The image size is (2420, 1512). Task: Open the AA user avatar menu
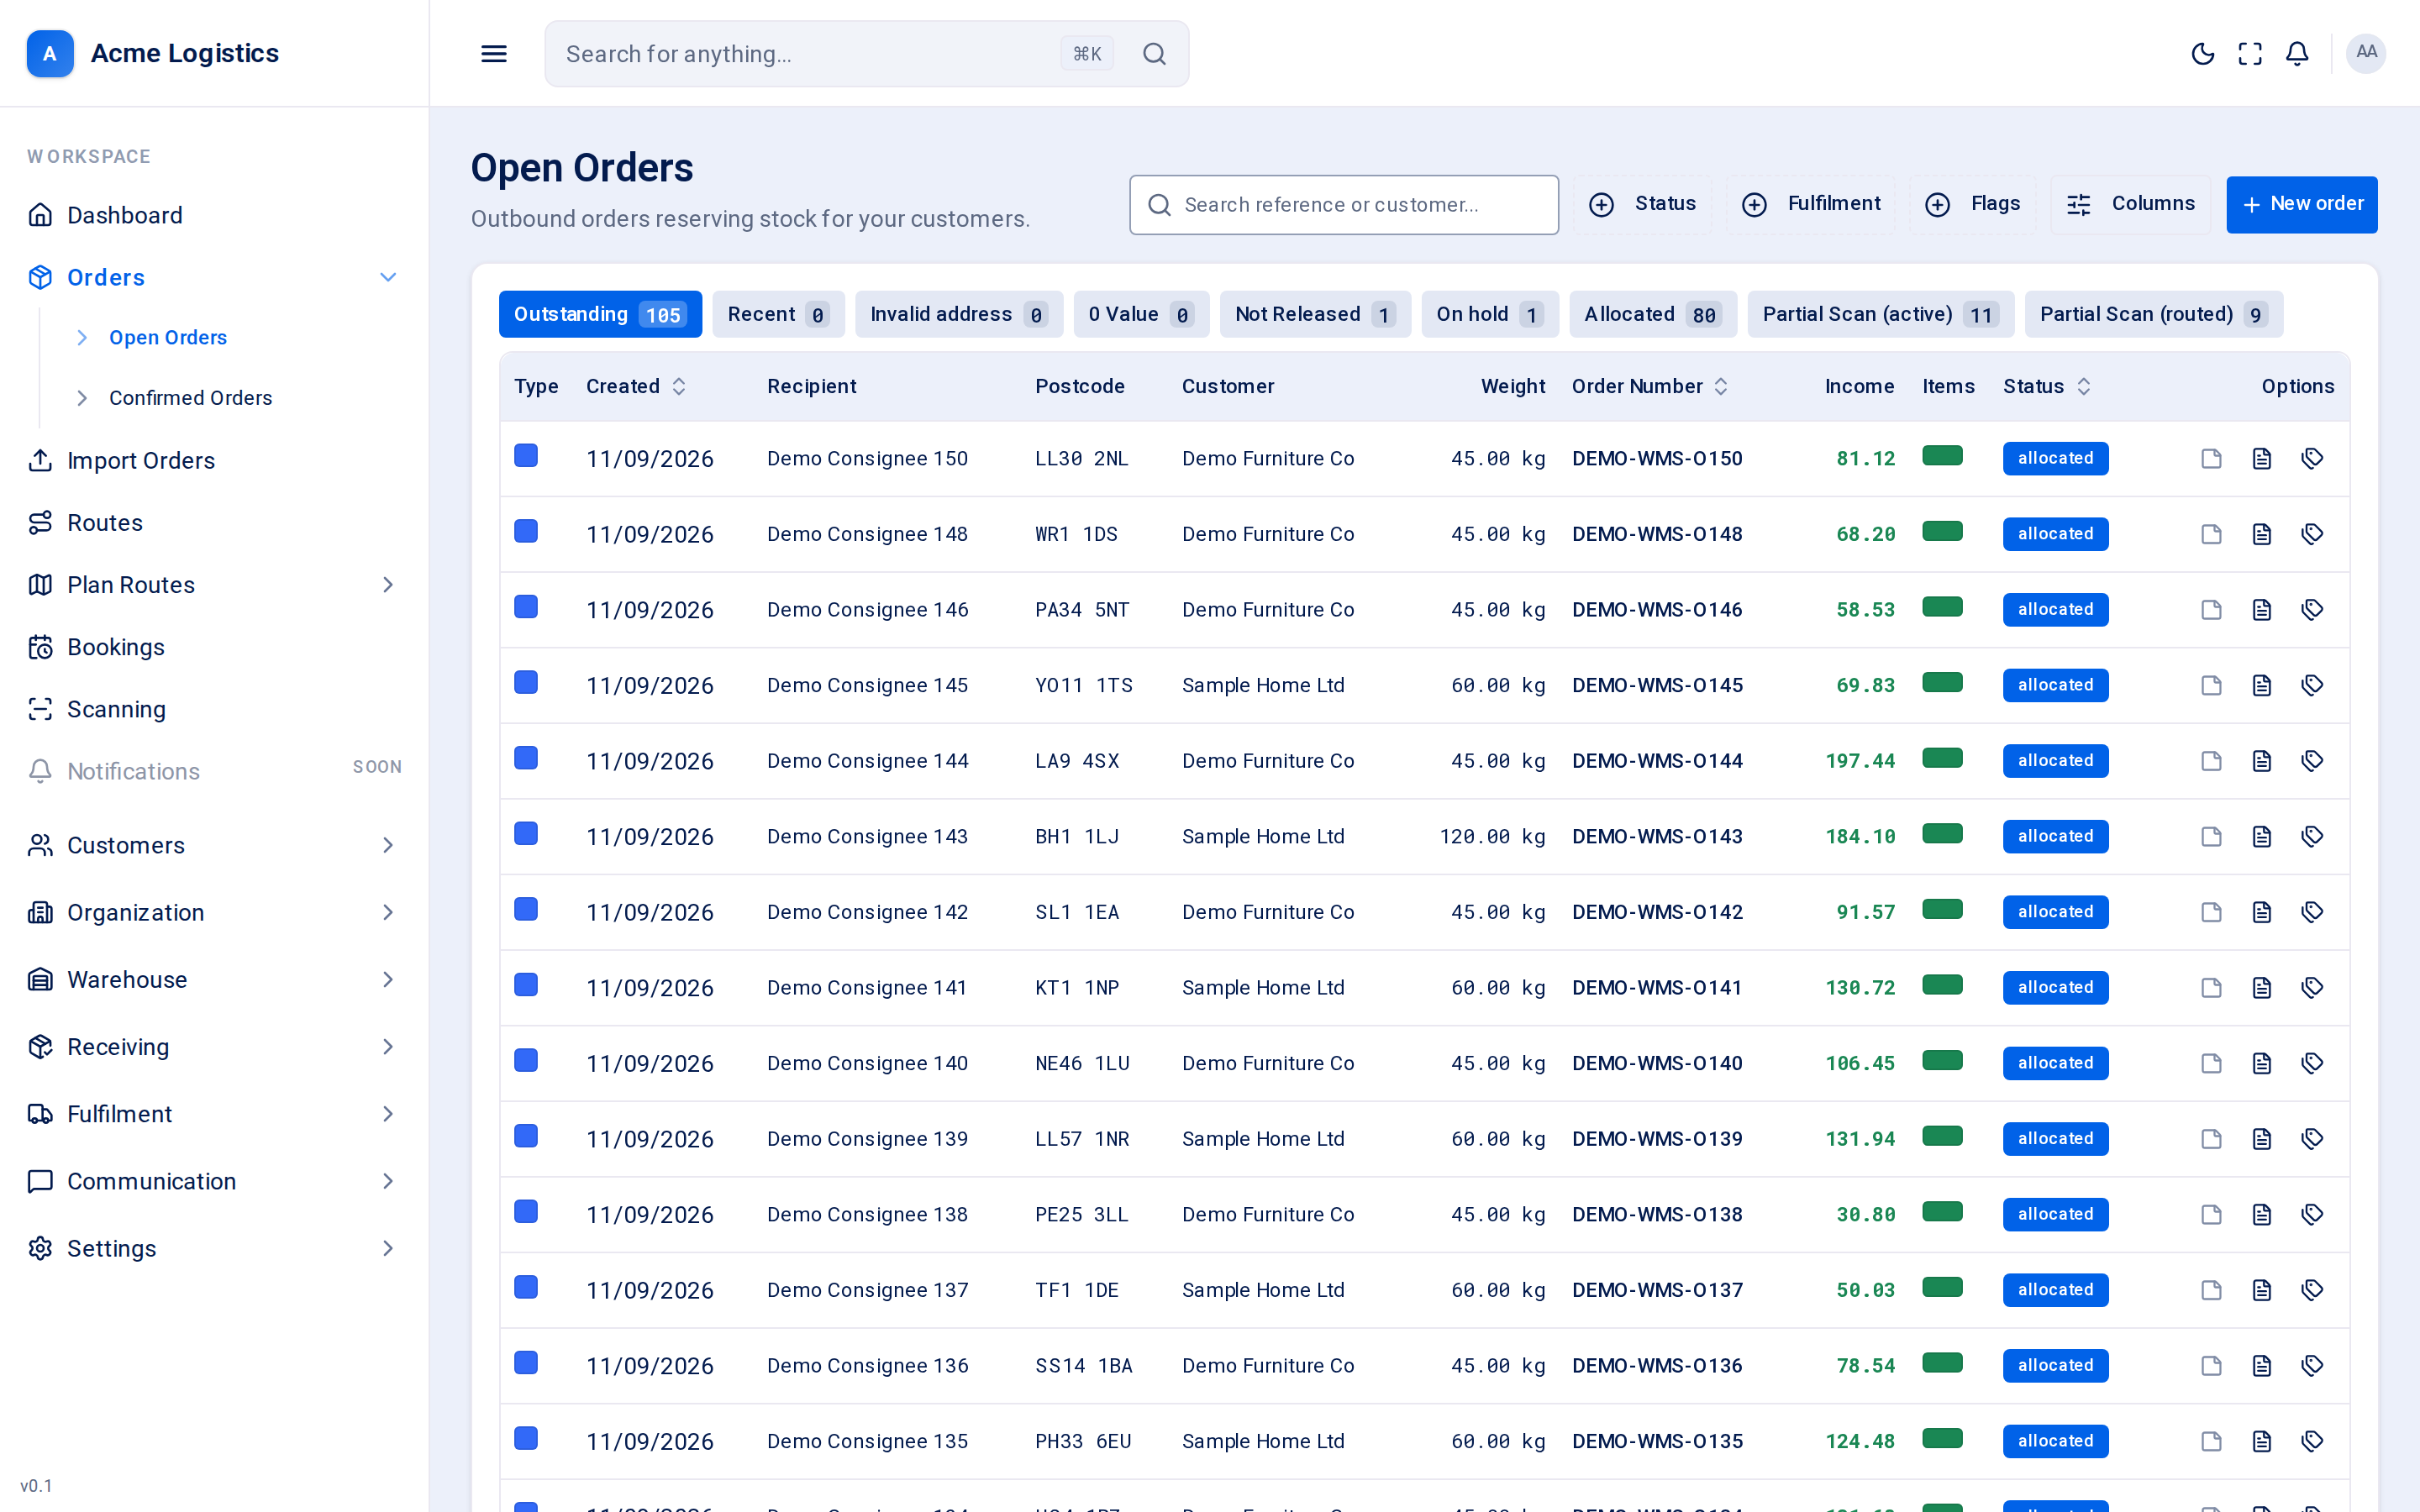pyautogui.click(x=2366, y=53)
